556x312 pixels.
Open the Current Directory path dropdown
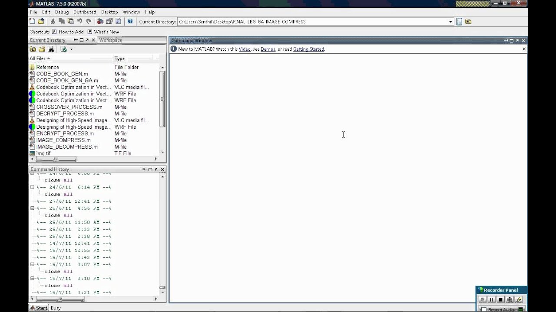450,22
